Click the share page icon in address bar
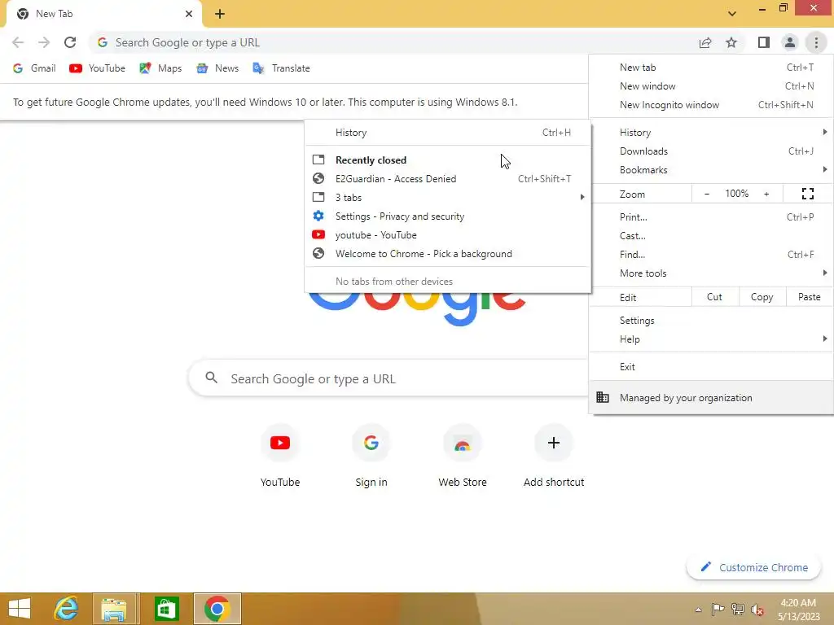 705,42
